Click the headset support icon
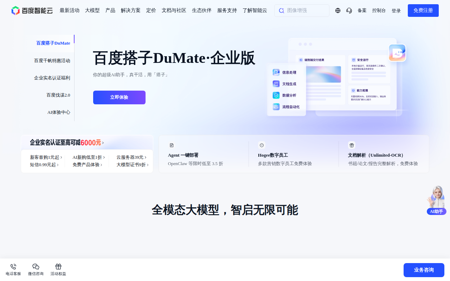 (349, 11)
